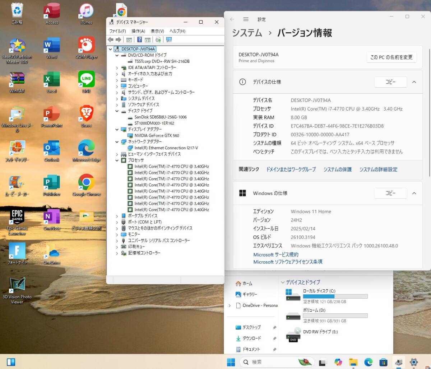The height and width of the screenshot is (369, 431).
Task: Open the Excel desktop shortcut
Action: pos(52,83)
